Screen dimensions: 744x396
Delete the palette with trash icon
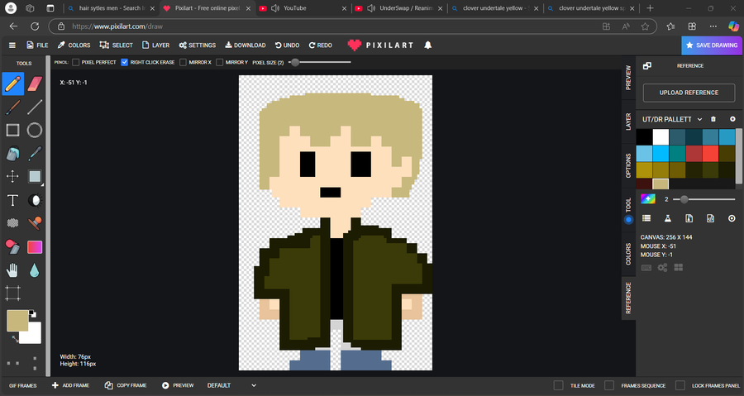tap(713, 119)
